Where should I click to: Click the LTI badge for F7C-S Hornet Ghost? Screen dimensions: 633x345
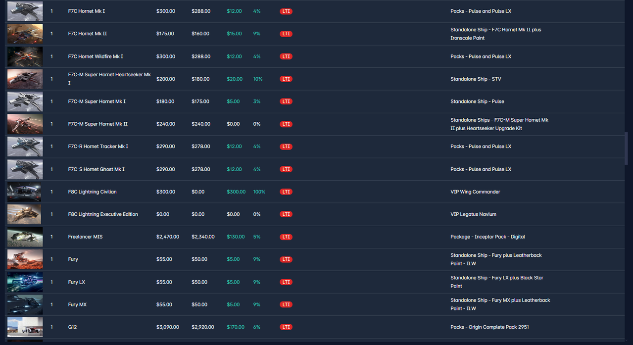click(x=286, y=169)
